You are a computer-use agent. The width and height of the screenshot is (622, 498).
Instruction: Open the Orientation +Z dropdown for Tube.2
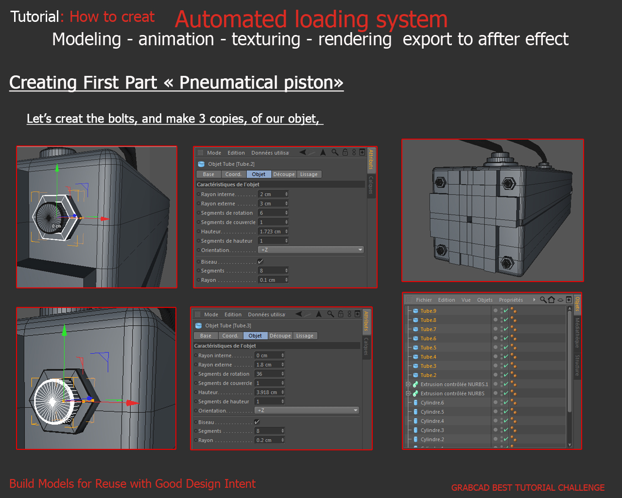coord(311,249)
